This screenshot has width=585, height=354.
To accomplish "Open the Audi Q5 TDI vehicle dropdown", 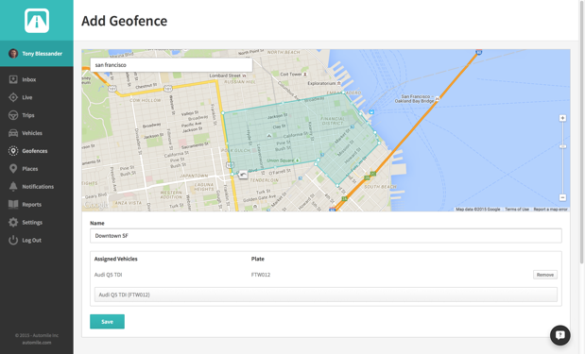I will tap(326, 295).
